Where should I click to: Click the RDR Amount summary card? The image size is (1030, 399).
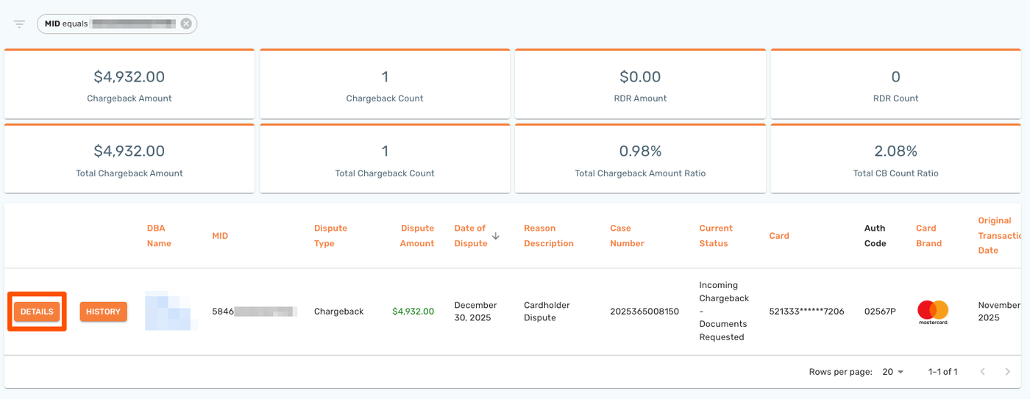[640, 85]
